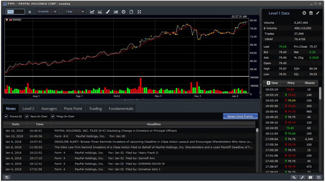Open the calendar icon in Level 1 Data
325x182 pixels.
tap(311, 13)
